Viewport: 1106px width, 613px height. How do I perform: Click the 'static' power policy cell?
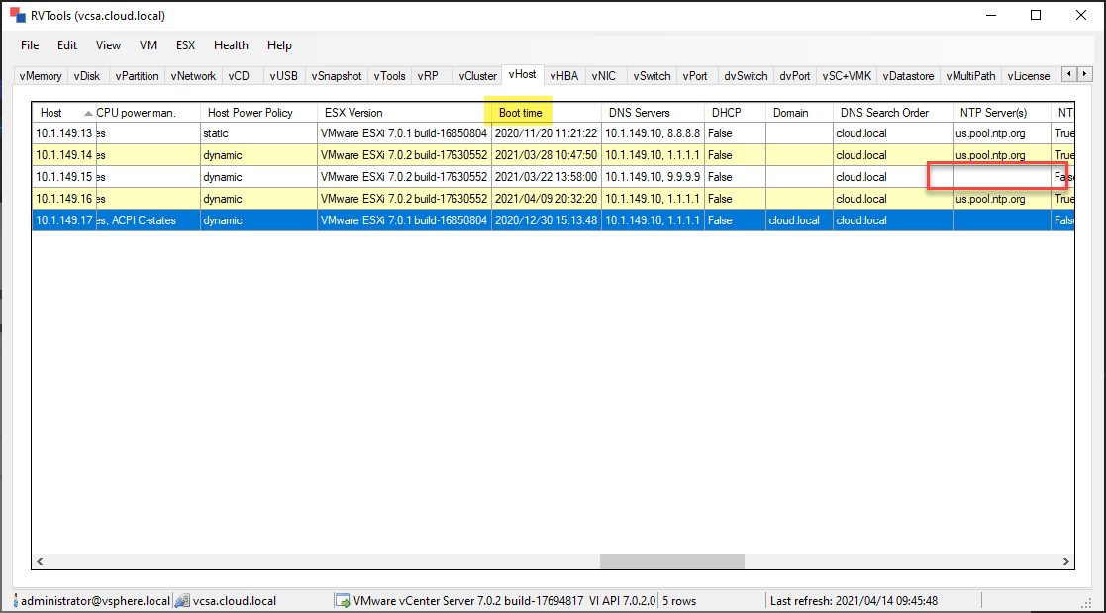(258, 133)
